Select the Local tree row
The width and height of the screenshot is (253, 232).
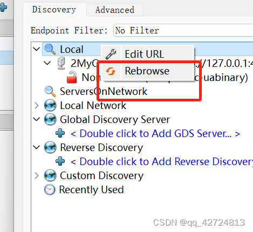pos(147,49)
